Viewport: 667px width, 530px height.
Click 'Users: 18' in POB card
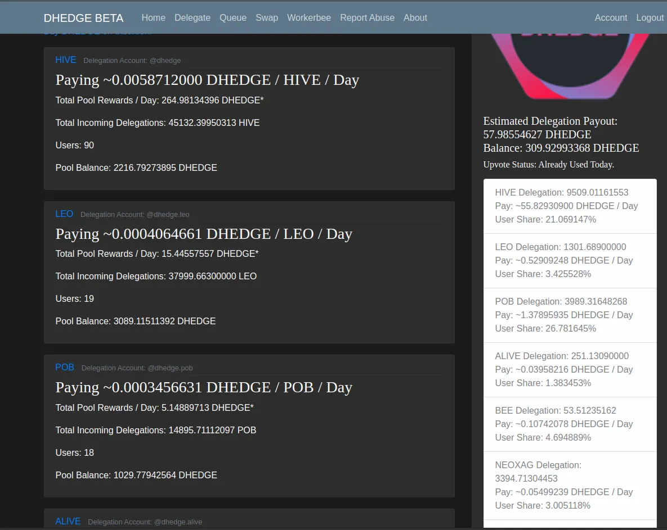[74, 452]
